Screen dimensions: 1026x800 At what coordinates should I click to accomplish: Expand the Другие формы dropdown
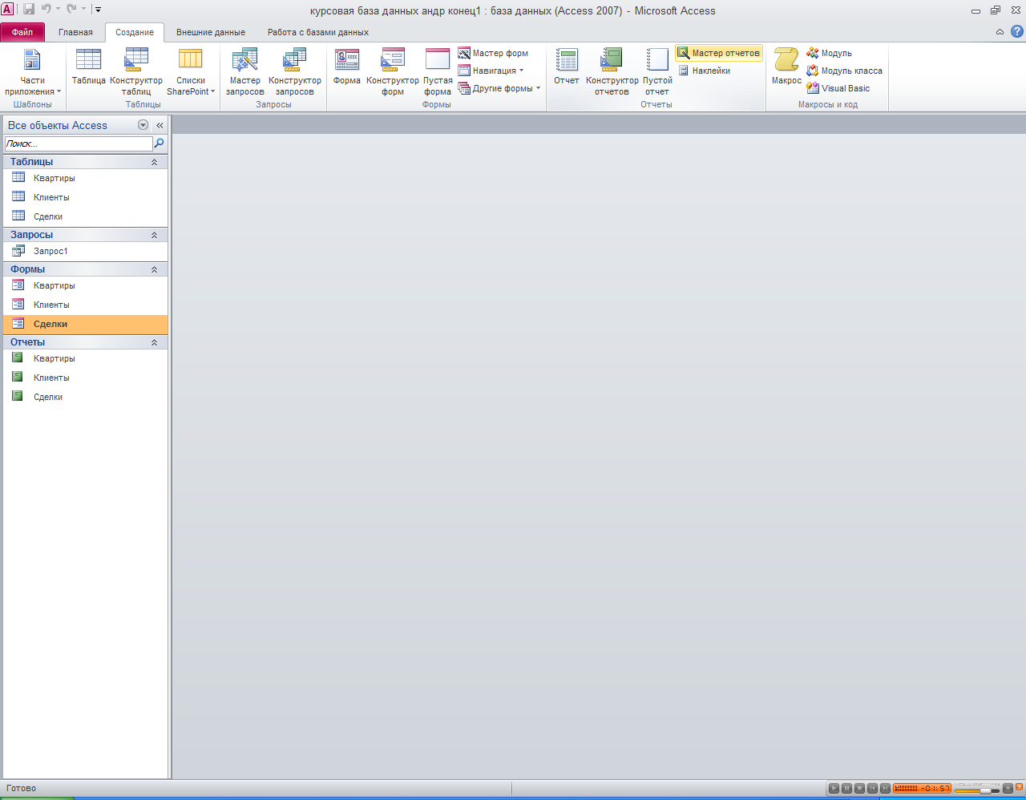(x=499, y=88)
